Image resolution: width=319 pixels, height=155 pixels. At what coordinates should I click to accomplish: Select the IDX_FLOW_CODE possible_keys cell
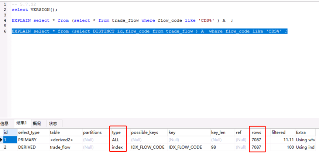pos(149,147)
